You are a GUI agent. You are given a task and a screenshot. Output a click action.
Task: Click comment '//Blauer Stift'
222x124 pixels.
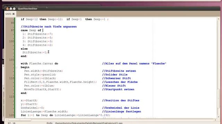[x=114, y=86]
